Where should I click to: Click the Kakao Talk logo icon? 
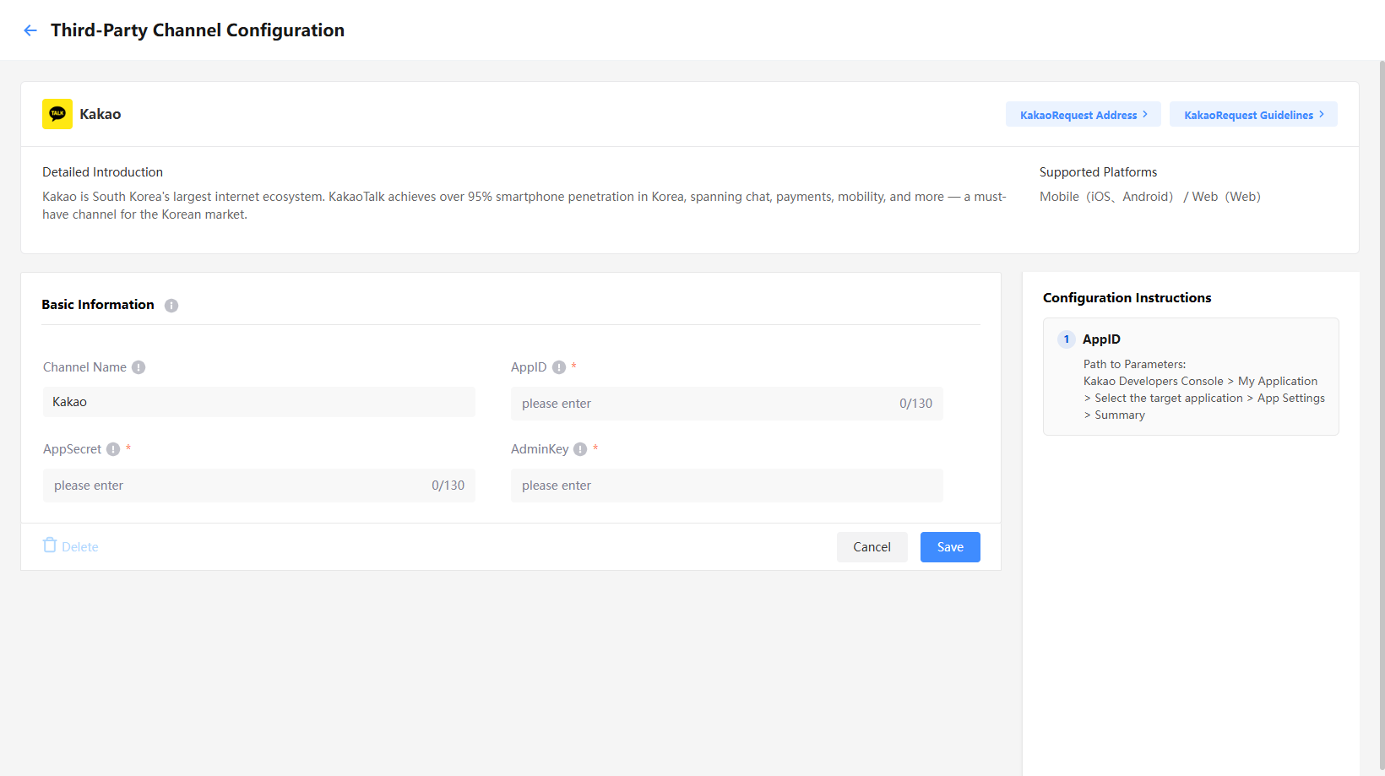57,114
